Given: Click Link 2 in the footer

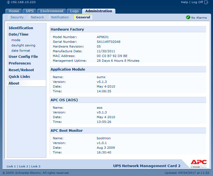Looking at the screenshot, I should tap(23, 166).
